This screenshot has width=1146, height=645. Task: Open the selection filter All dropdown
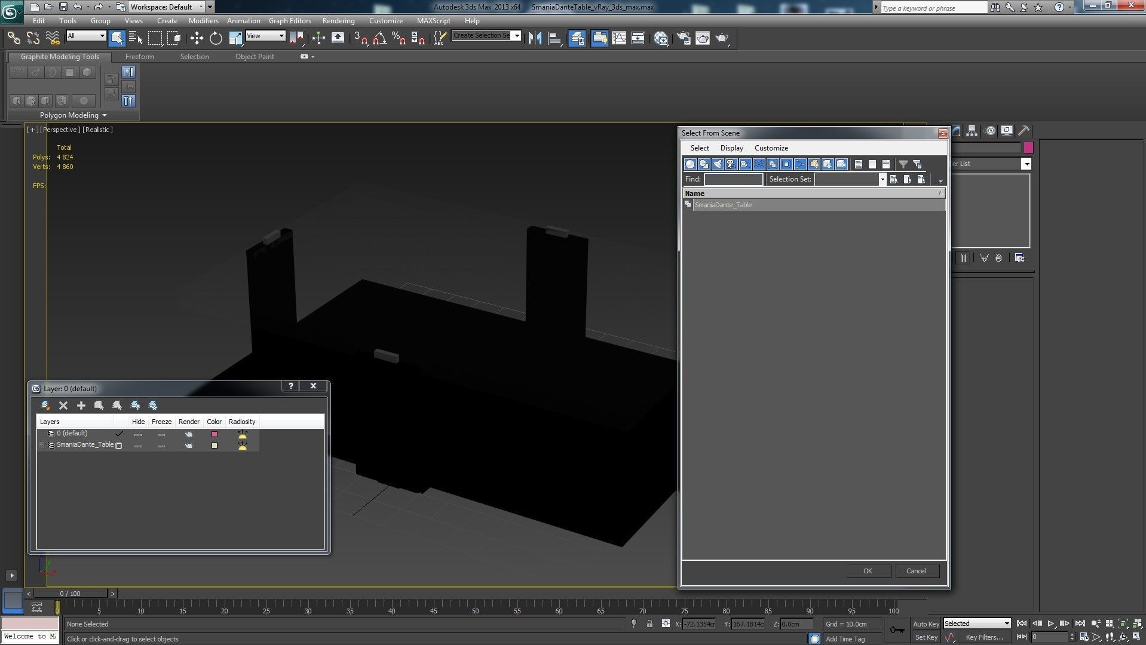click(x=86, y=36)
